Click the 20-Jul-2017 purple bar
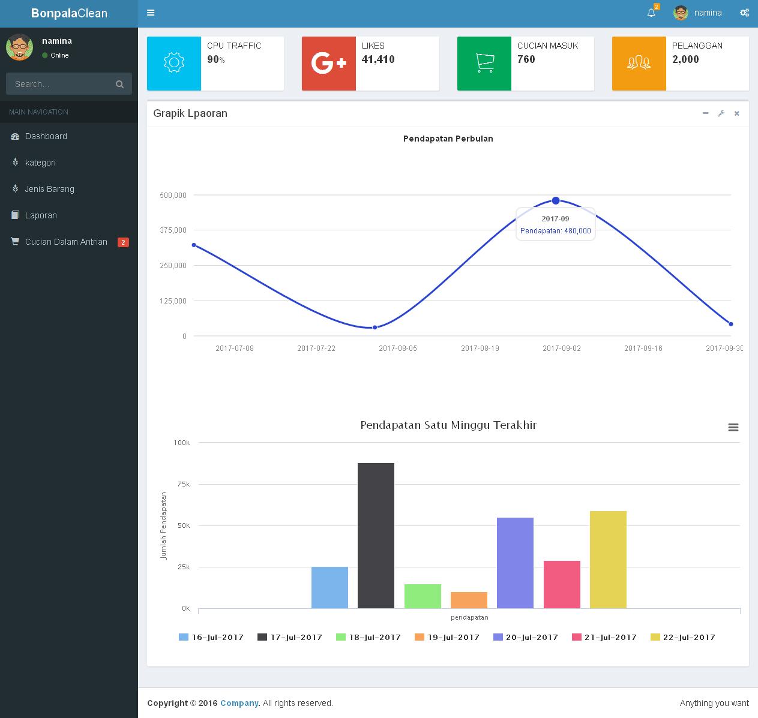758x718 pixels. [515, 563]
